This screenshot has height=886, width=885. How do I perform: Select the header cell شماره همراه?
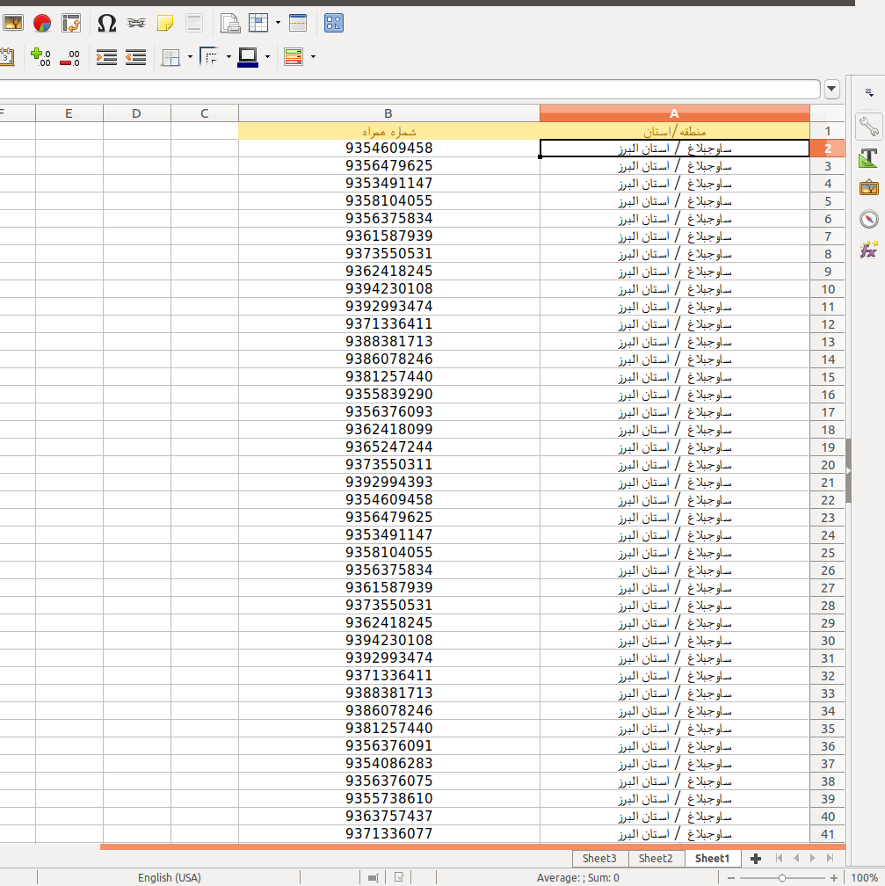(x=388, y=131)
